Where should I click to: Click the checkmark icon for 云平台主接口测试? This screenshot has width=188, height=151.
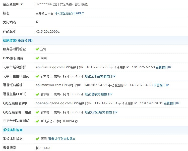tap(37, 76)
